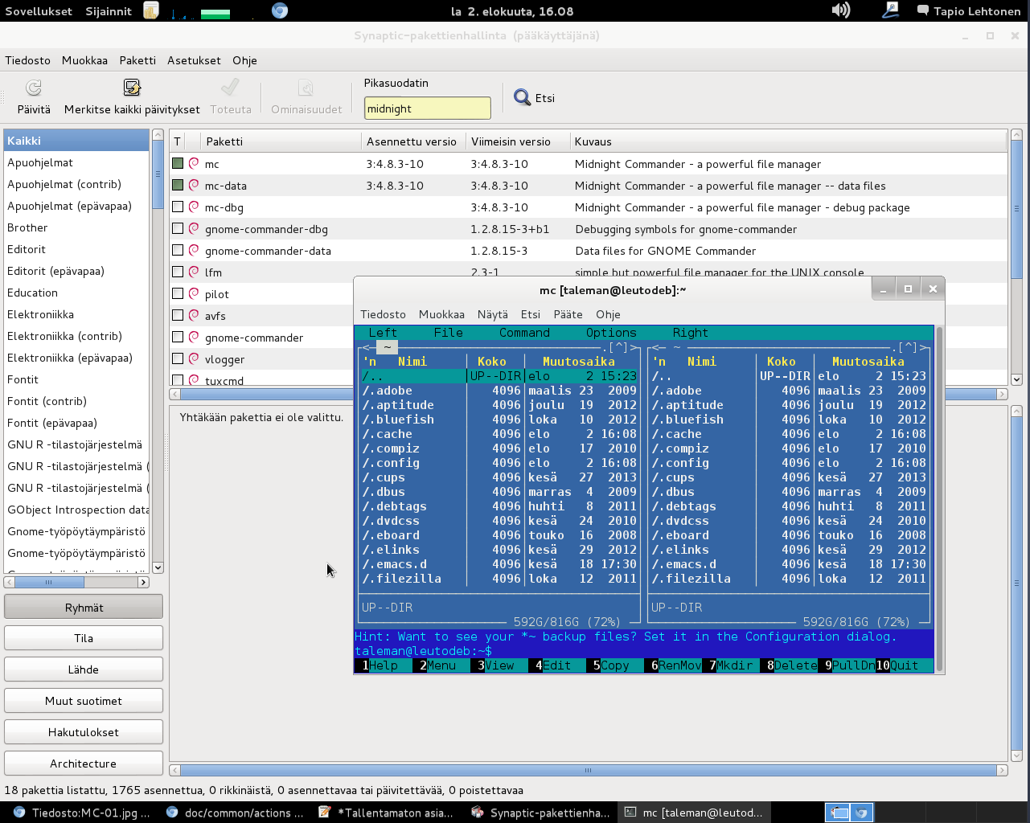The image size is (1030, 823).
Task: Toggle the mc package status checkbox
Action: click(x=178, y=163)
